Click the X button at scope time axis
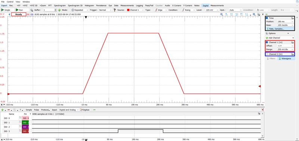The image size is (299, 141). click(x=2, y=105)
